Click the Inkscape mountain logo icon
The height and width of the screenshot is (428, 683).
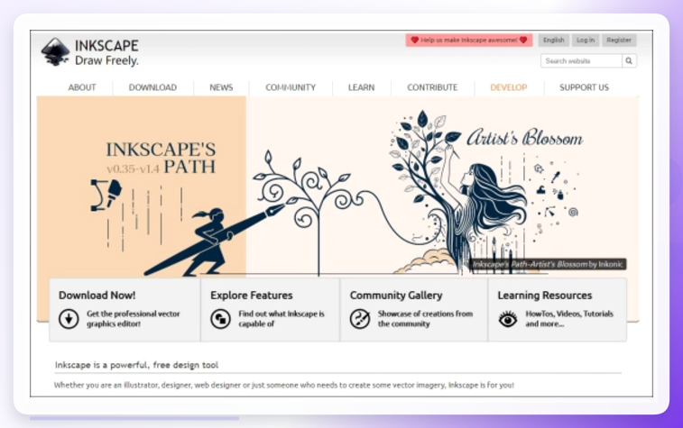[x=55, y=51]
